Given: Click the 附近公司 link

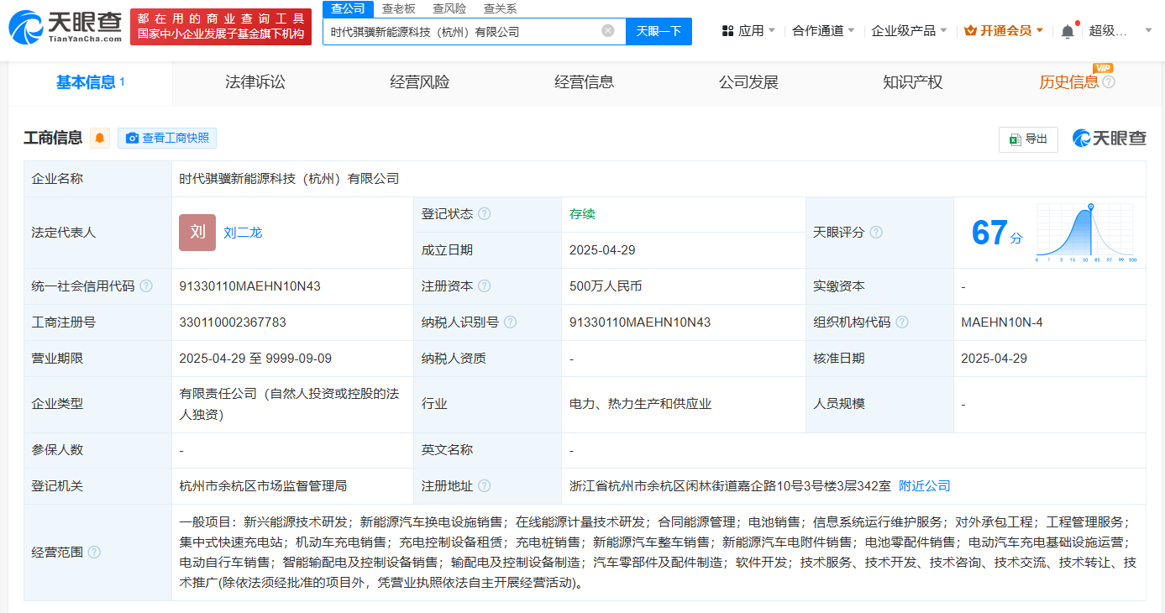Looking at the screenshot, I should point(924,486).
